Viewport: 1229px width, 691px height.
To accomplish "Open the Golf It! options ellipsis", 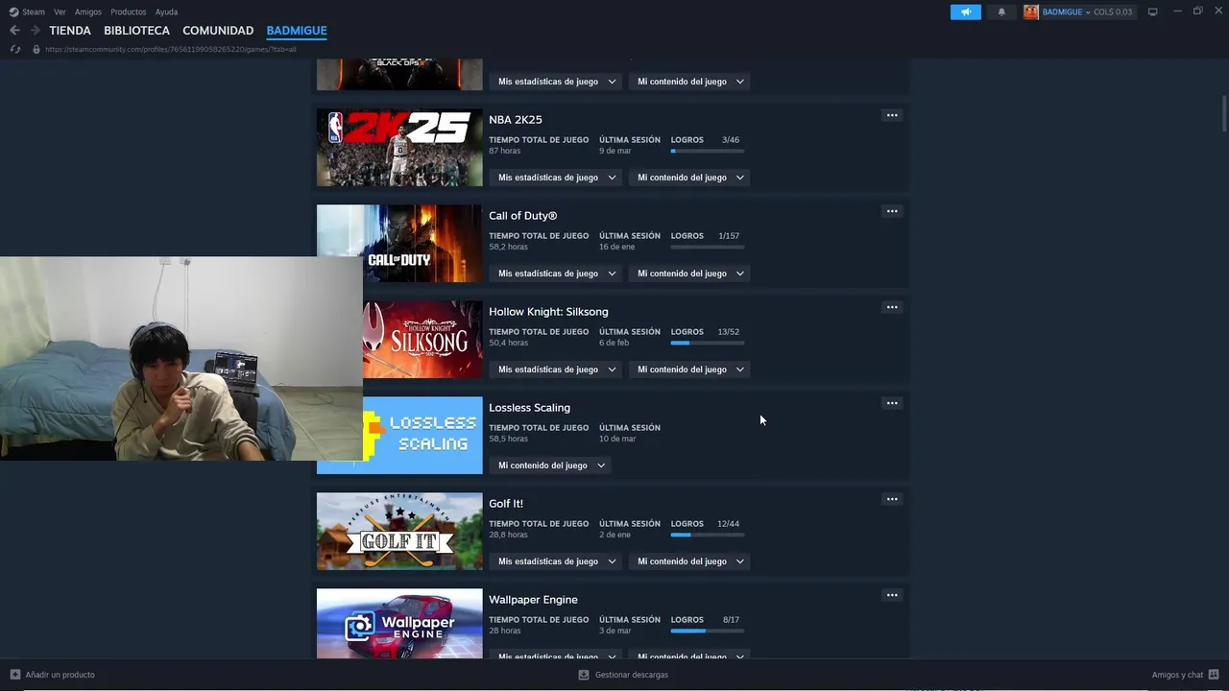I will 892,499.
